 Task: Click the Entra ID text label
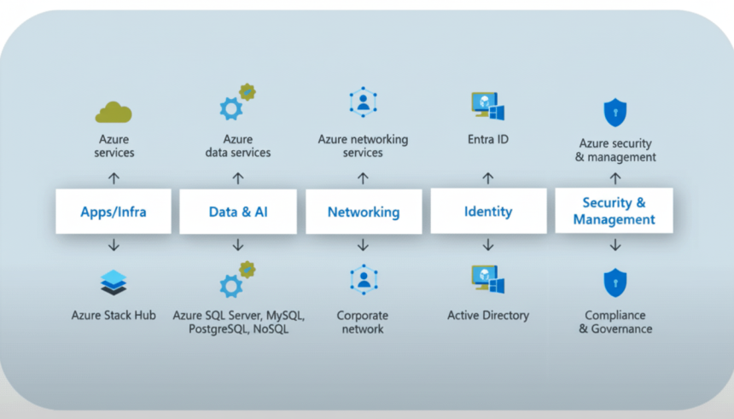pyautogui.click(x=488, y=139)
